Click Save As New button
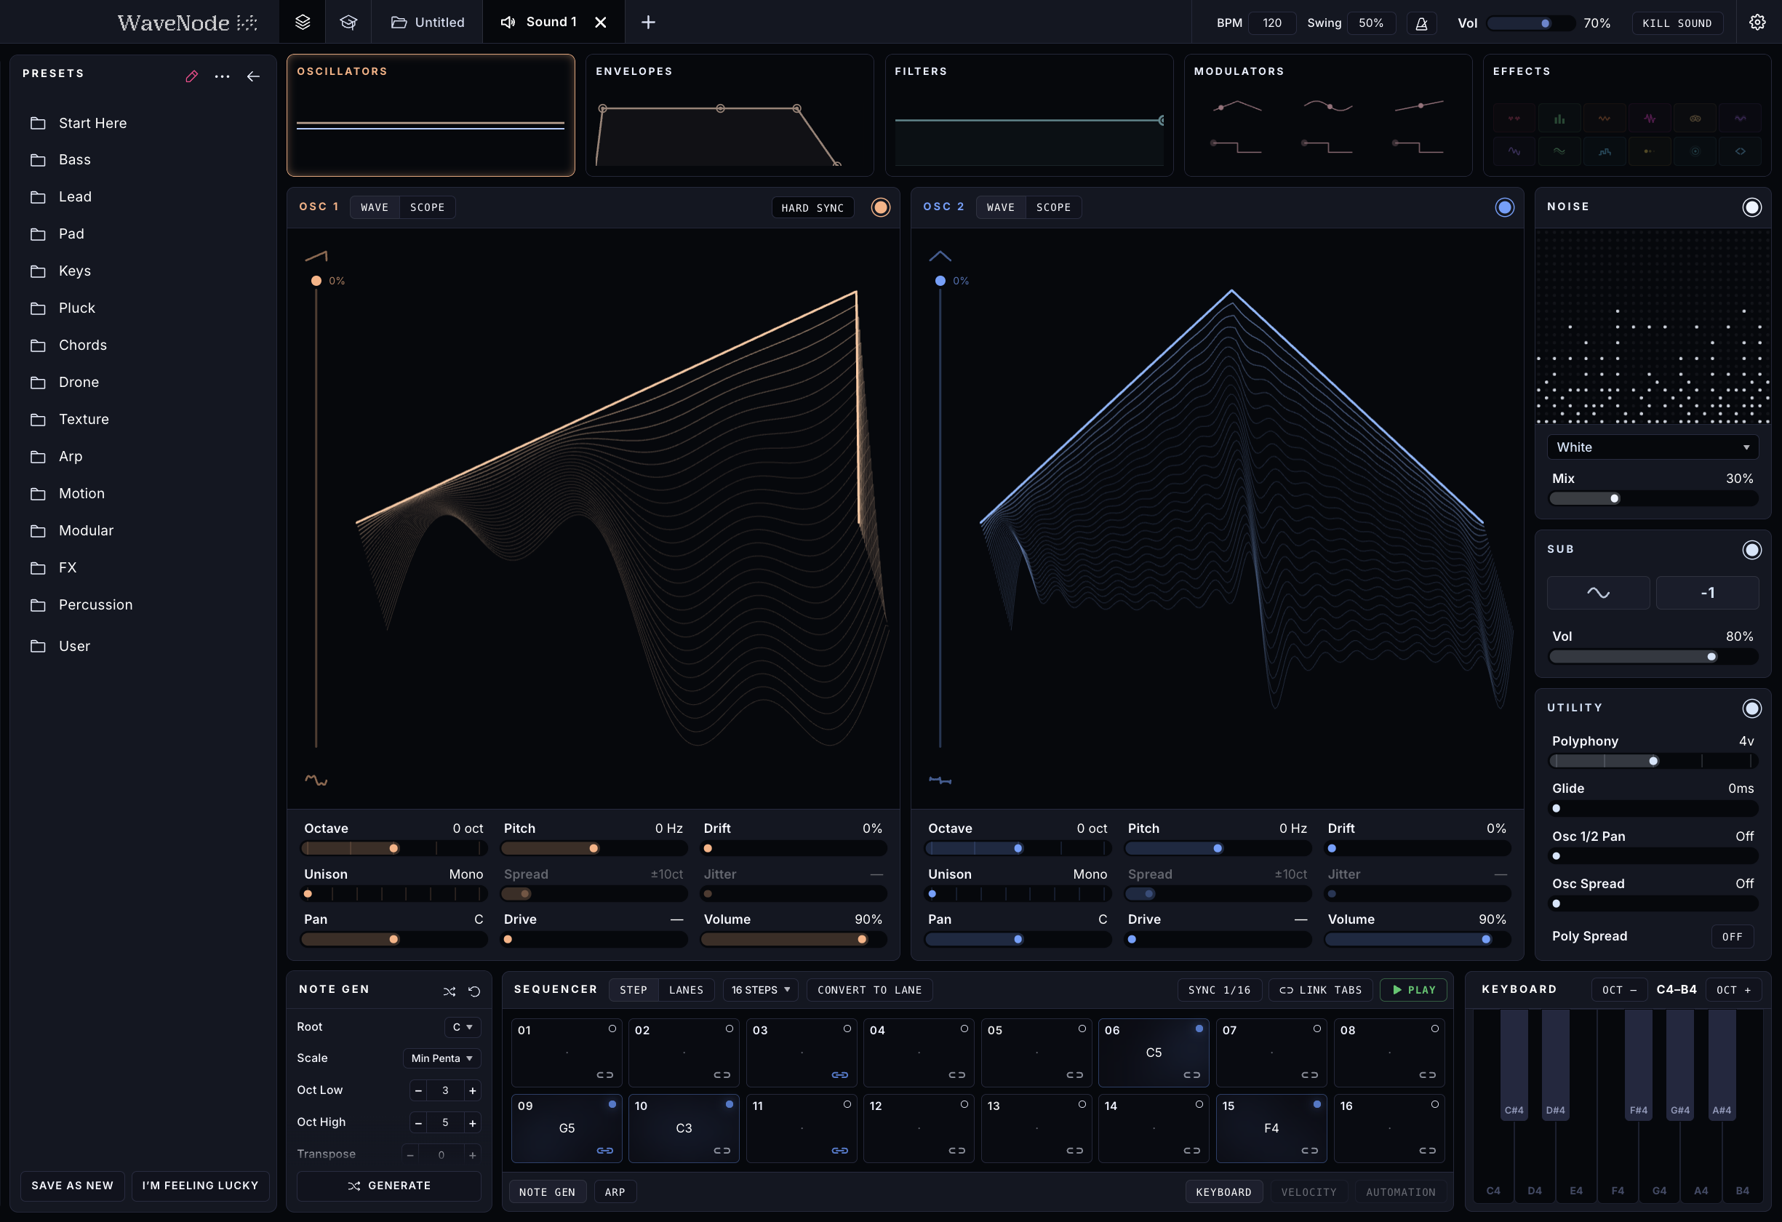 (72, 1185)
